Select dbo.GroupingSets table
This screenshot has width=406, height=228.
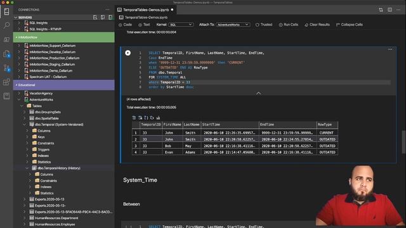click(x=48, y=112)
